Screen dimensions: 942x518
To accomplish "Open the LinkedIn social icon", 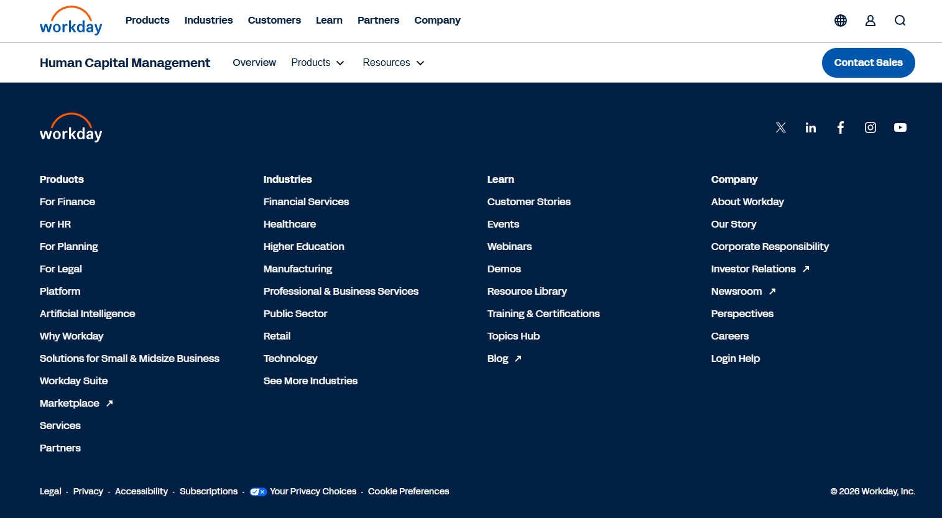I will (810, 127).
